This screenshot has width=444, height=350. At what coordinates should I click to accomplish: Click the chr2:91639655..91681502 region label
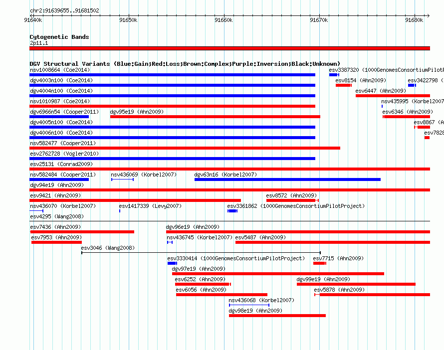tap(64, 11)
